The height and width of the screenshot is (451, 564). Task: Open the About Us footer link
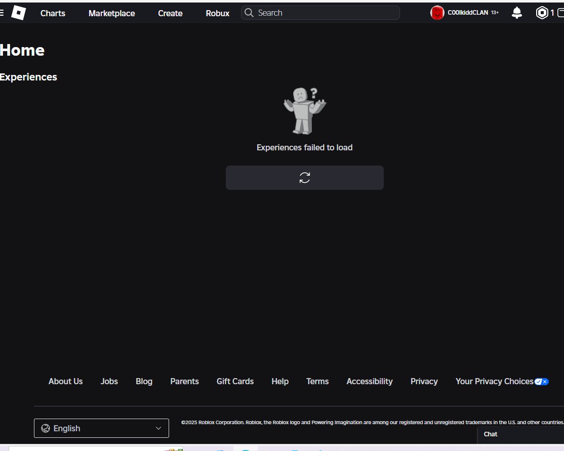65,381
